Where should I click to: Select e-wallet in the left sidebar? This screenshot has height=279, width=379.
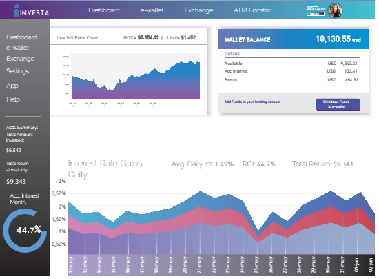tap(18, 48)
